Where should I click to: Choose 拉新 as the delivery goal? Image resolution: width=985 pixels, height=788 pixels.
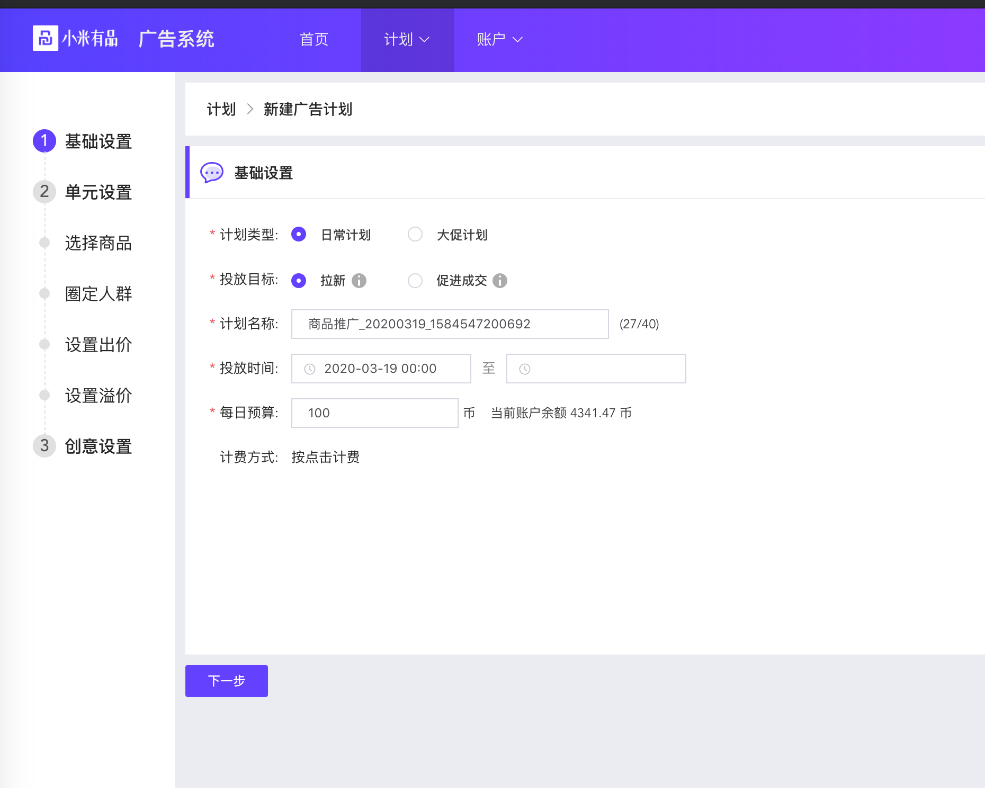point(299,281)
